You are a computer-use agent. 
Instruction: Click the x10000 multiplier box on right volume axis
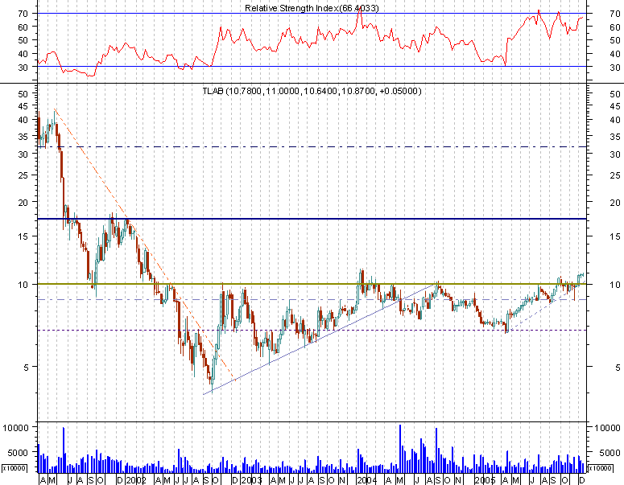(600, 468)
